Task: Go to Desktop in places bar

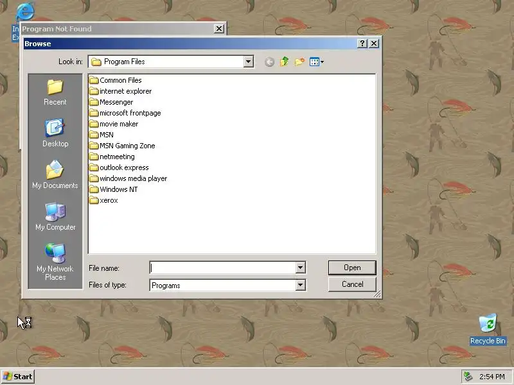Action: click(x=55, y=133)
